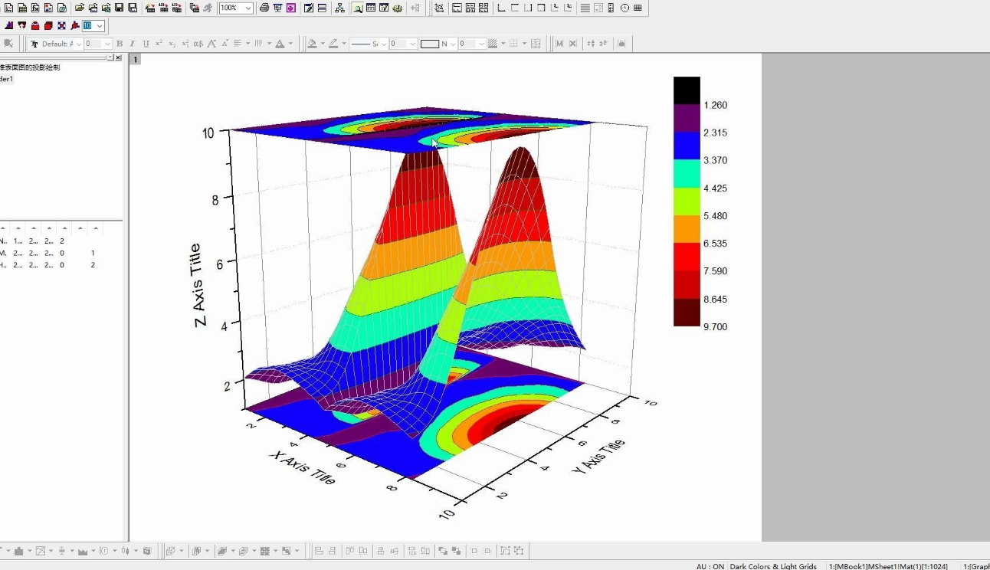This screenshot has height=570, width=990.
Task: Expand the font color dropdown arrow
Action: [x=290, y=44]
